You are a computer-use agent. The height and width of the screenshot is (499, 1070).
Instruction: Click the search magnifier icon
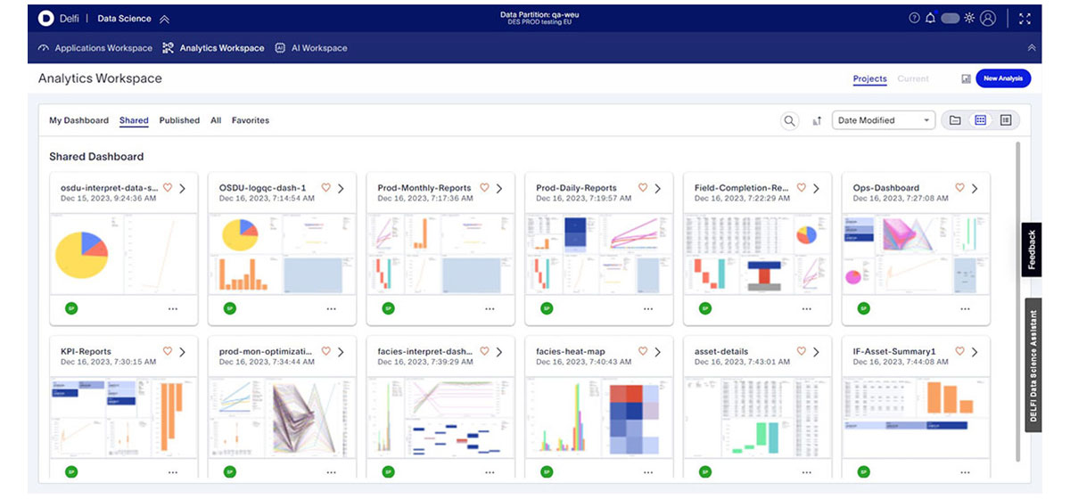pos(789,120)
